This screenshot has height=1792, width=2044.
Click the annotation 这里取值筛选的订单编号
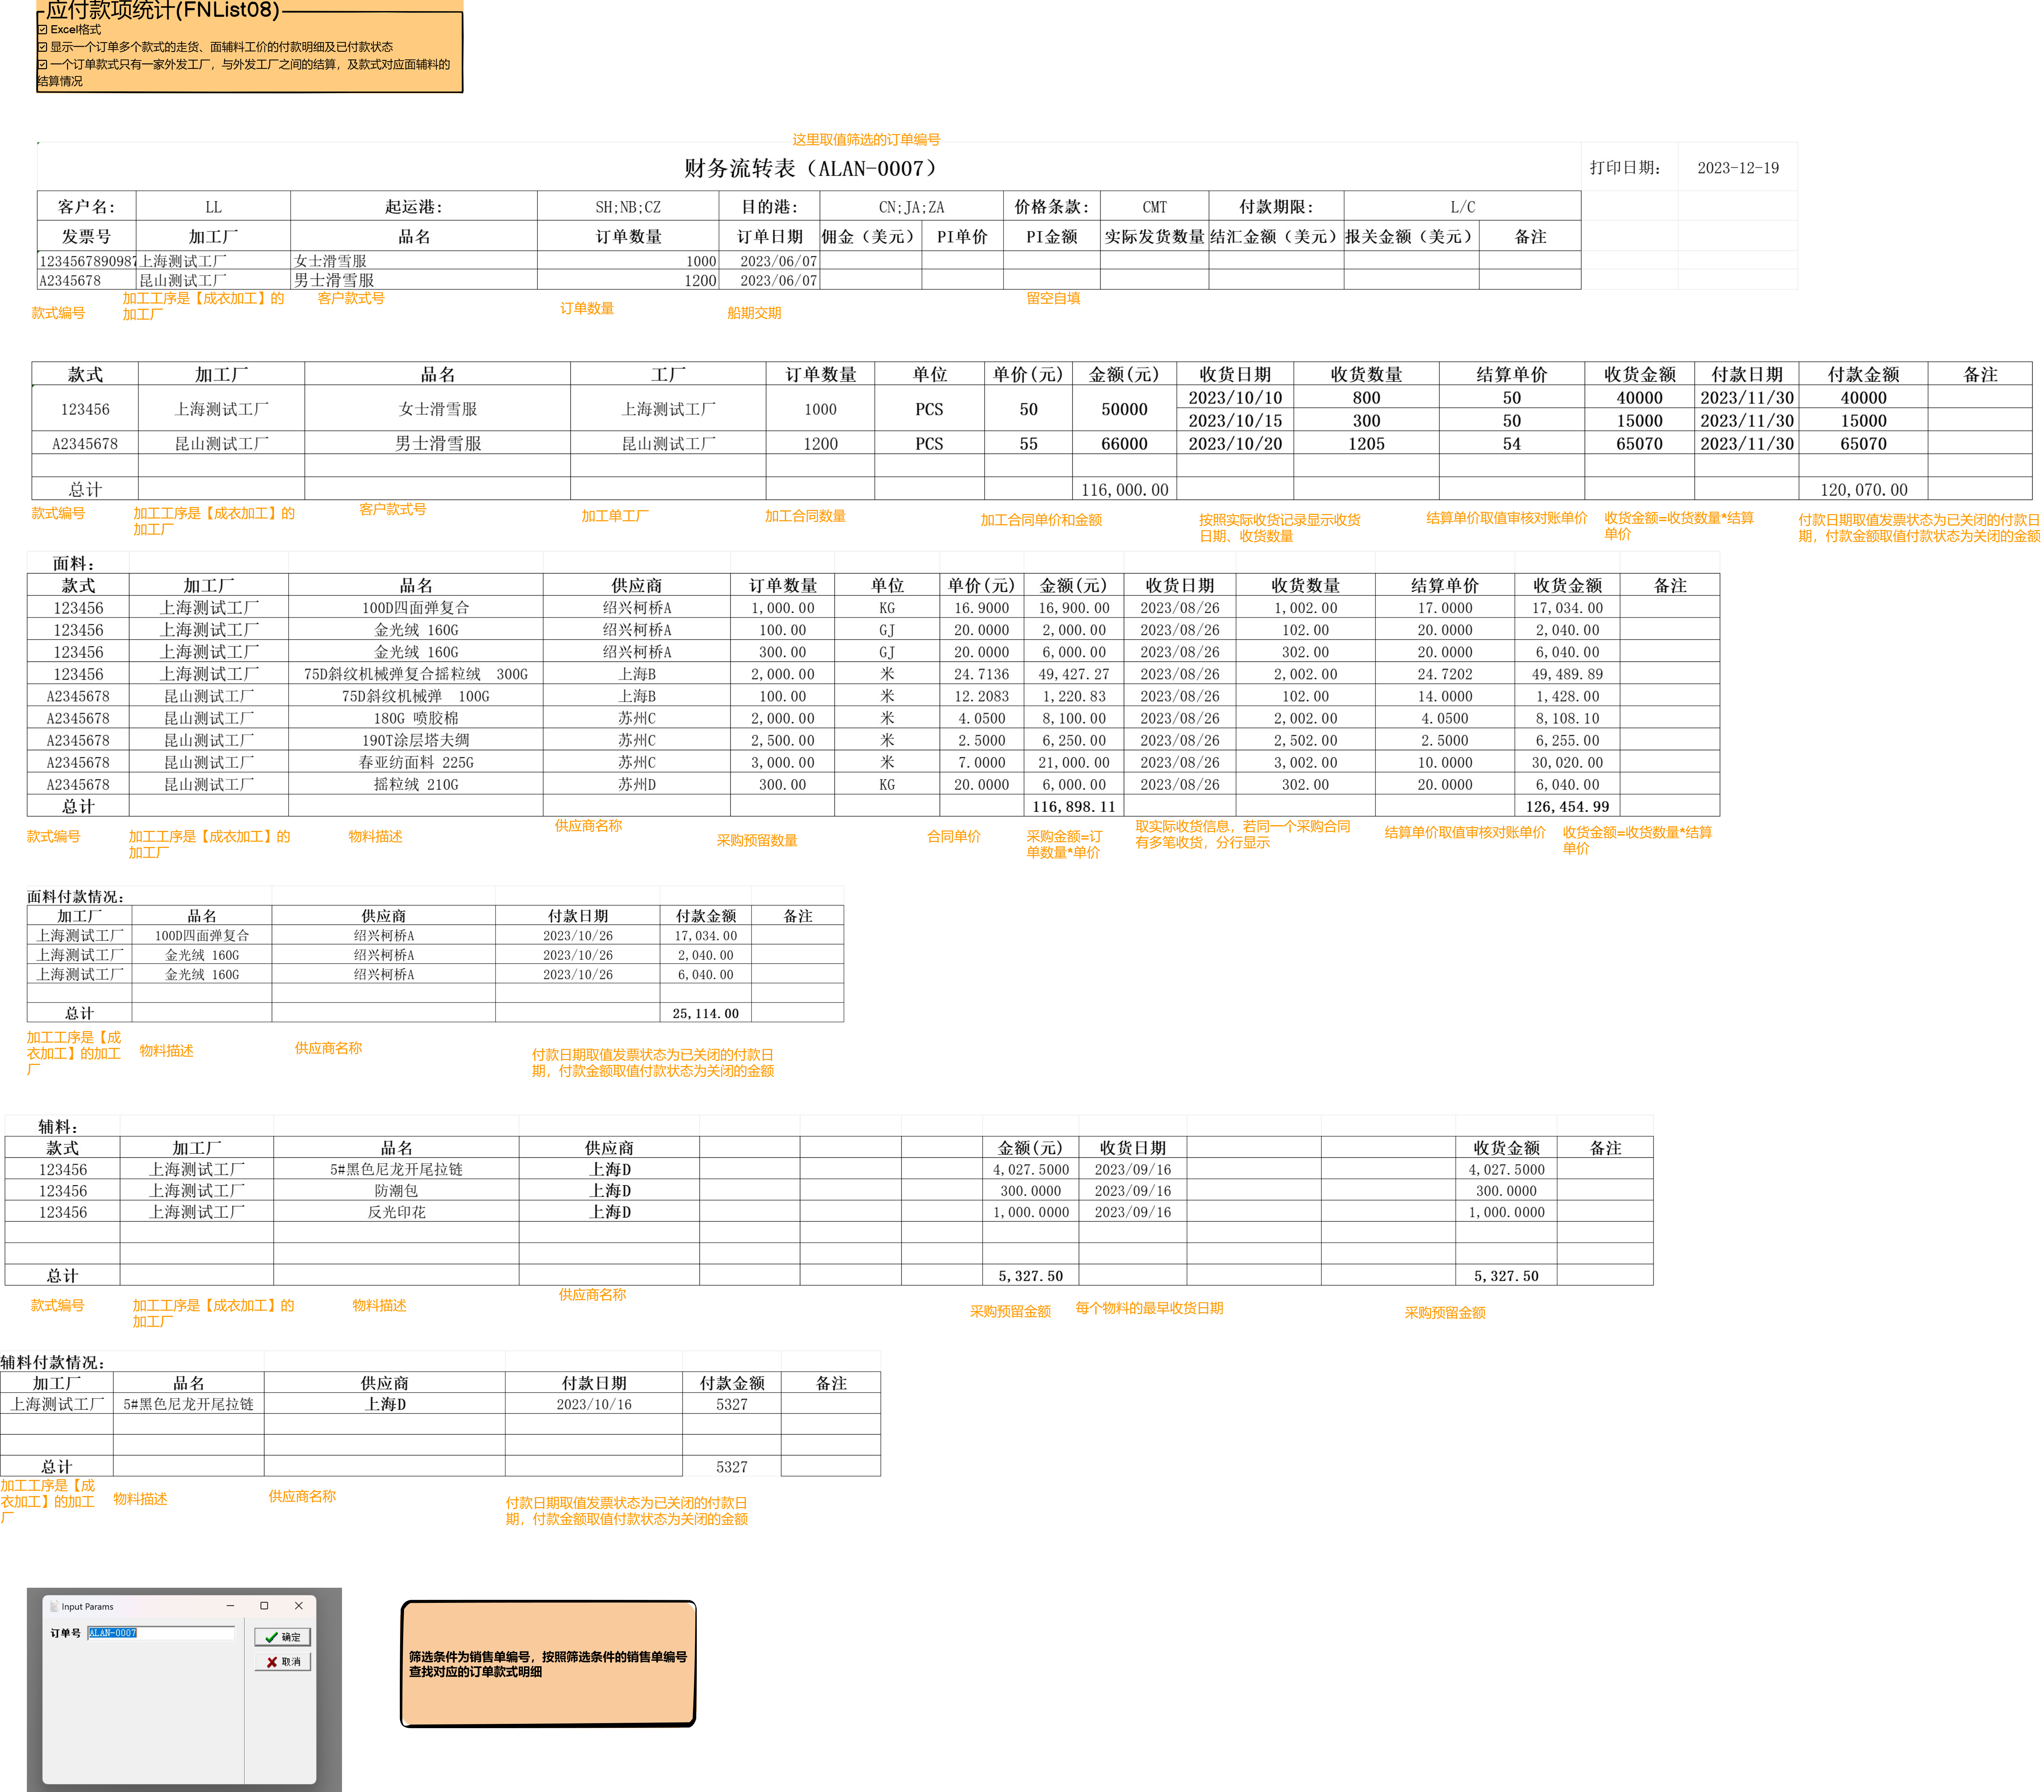(866, 140)
